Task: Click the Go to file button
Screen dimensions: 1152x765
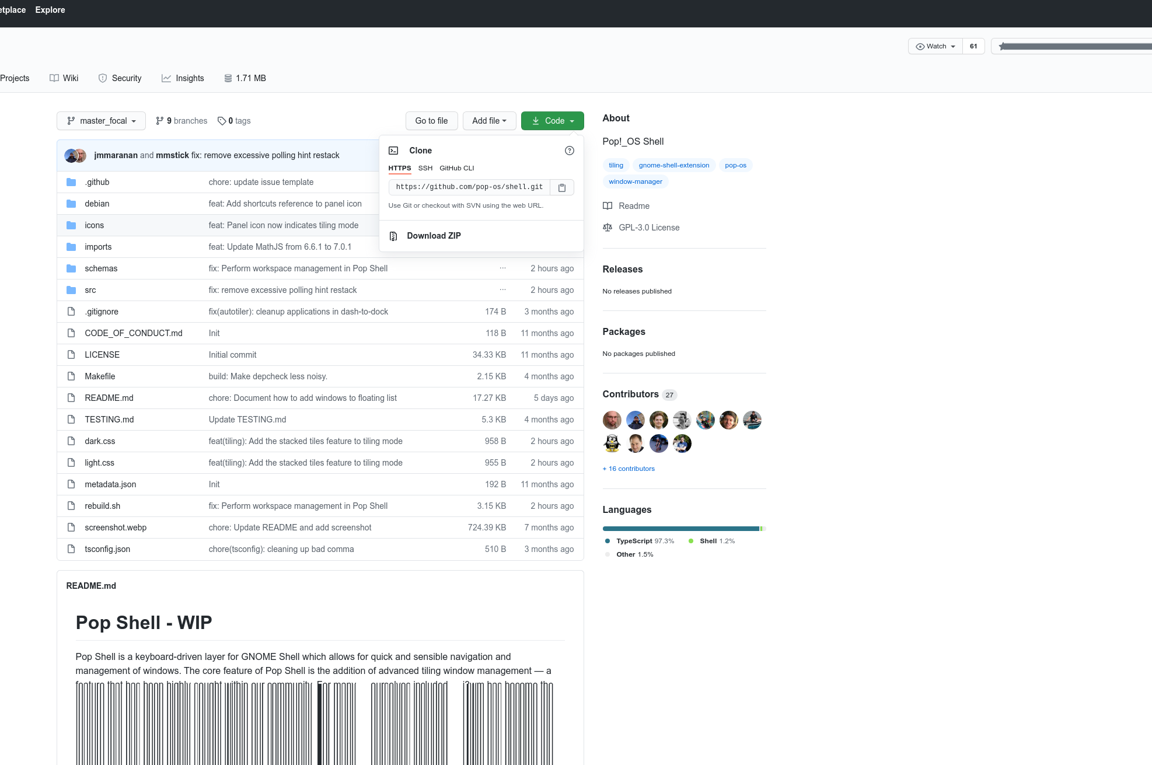Action: click(x=431, y=121)
